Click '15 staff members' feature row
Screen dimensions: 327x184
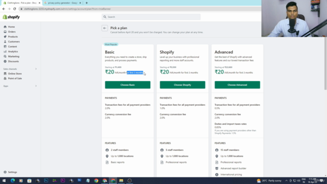click(x=227, y=150)
